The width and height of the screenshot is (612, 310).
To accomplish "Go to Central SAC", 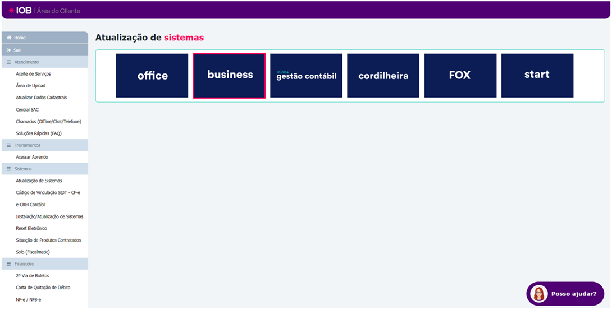I will point(28,109).
